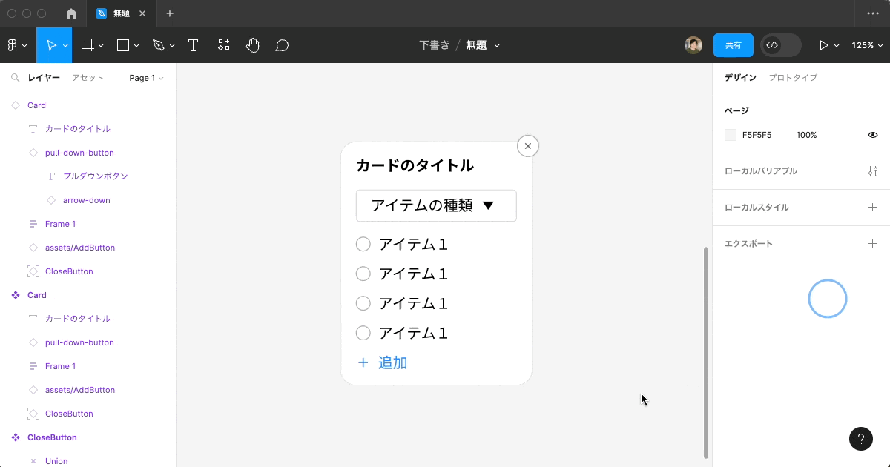Click the help question mark button

[x=860, y=438]
